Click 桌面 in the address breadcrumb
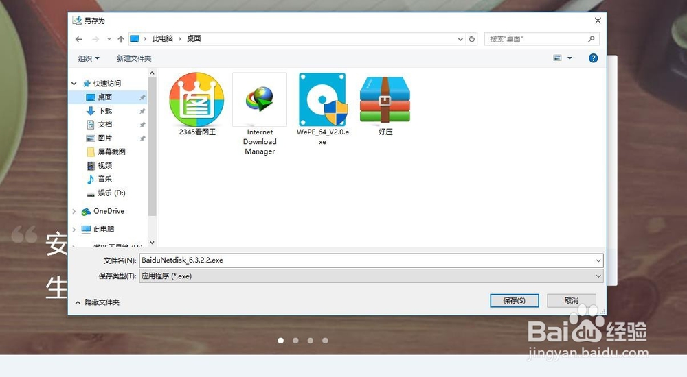687x377 pixels. (x=194, y=39)
